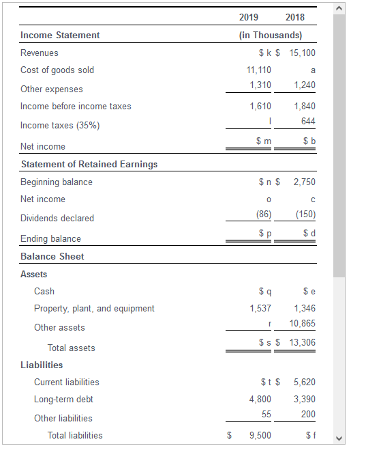This screenshot has width=366, height=459.
Task: Select the Cost of goods sold label
Action: click(57, 70)
